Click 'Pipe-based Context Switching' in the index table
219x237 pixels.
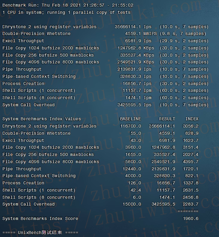click(x=39, y=176)
